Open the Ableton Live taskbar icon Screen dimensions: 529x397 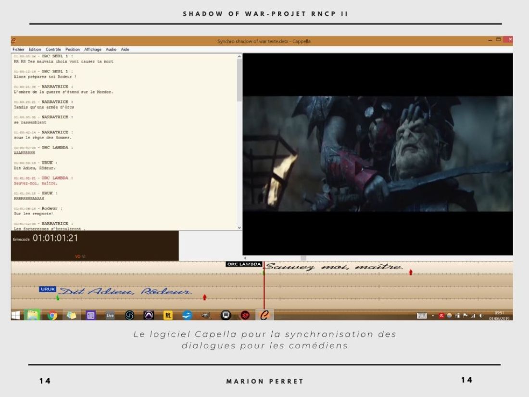click(110, 316)
